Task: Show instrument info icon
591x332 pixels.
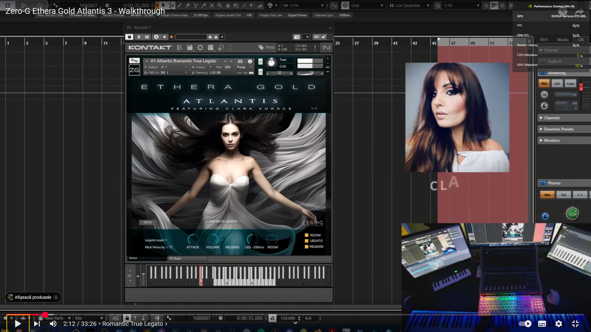Action: click(250, 61)
